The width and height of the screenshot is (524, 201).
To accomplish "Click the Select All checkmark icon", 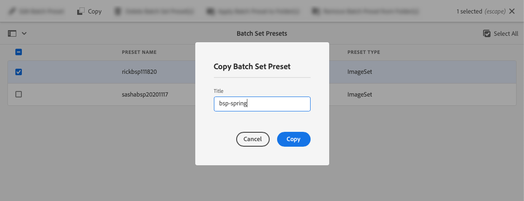I will coord(487,33).
